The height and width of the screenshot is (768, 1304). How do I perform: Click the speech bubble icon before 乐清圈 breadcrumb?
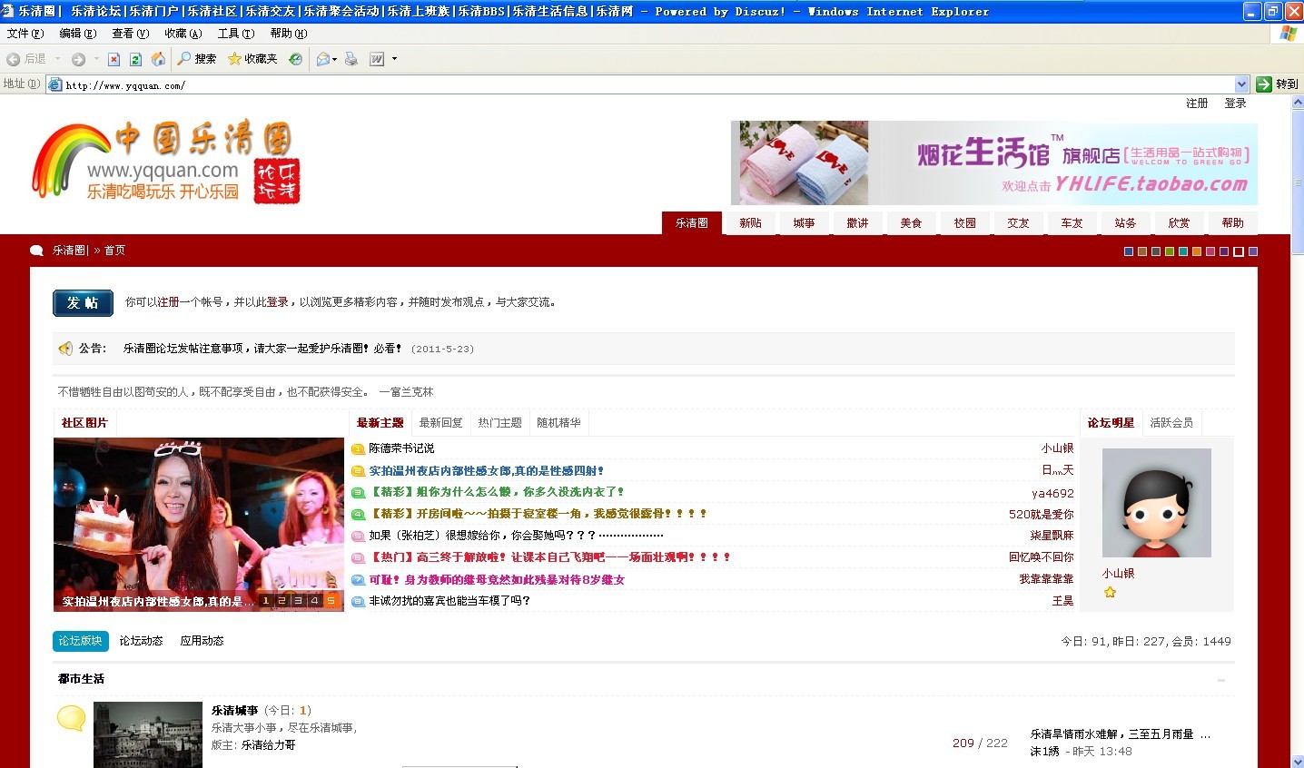pyautogui.click(x=37, y=251)
